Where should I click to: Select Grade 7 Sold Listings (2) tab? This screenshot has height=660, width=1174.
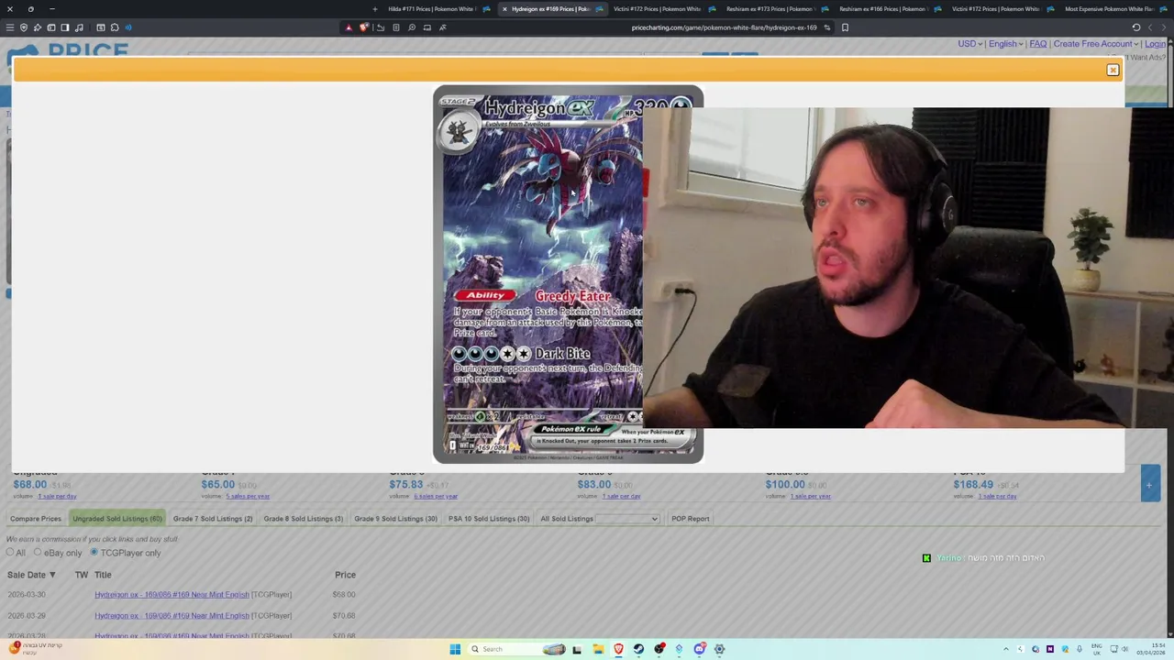point(213,519)
